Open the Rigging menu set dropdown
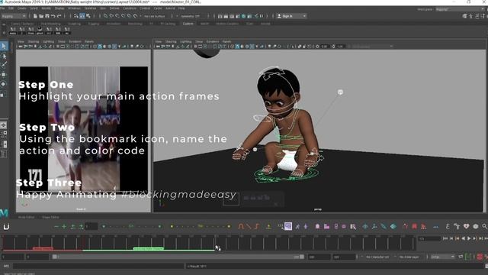Viewport: 488px width, 275px height. click(x=14, y=16)
